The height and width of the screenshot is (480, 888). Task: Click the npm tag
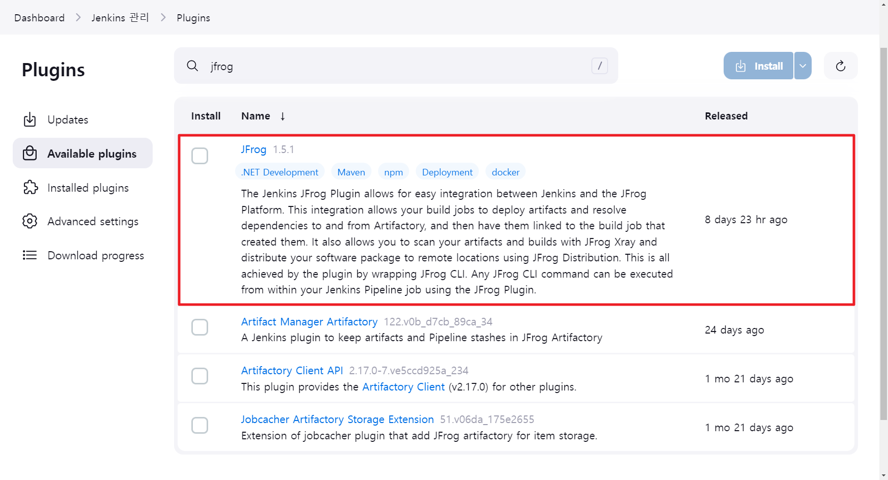click(393, 172)
